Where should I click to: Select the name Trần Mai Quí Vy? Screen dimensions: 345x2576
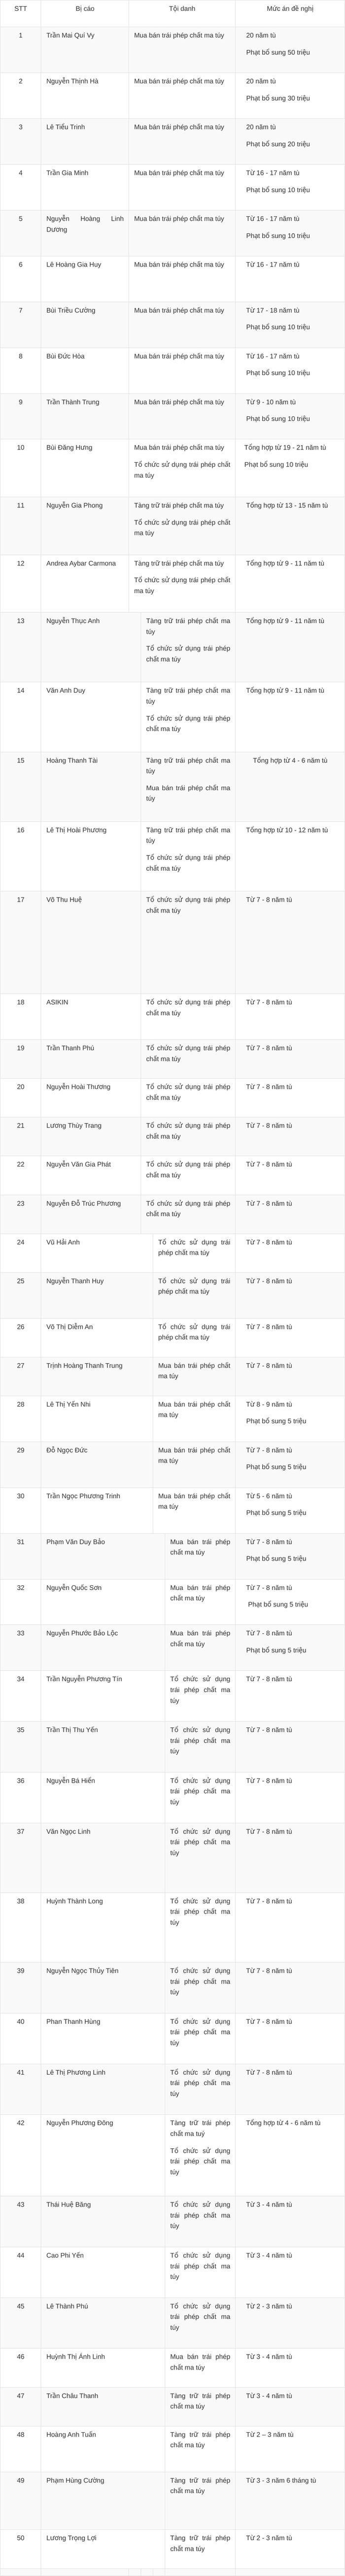pyautogui.click(x=71, y=35)
